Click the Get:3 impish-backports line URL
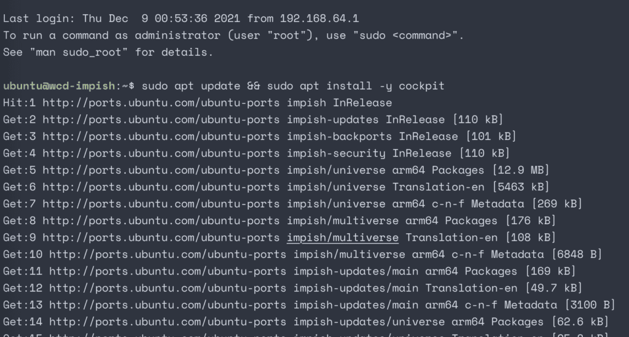The height and width of the screenshot is (337, 629). click(161, 137)
